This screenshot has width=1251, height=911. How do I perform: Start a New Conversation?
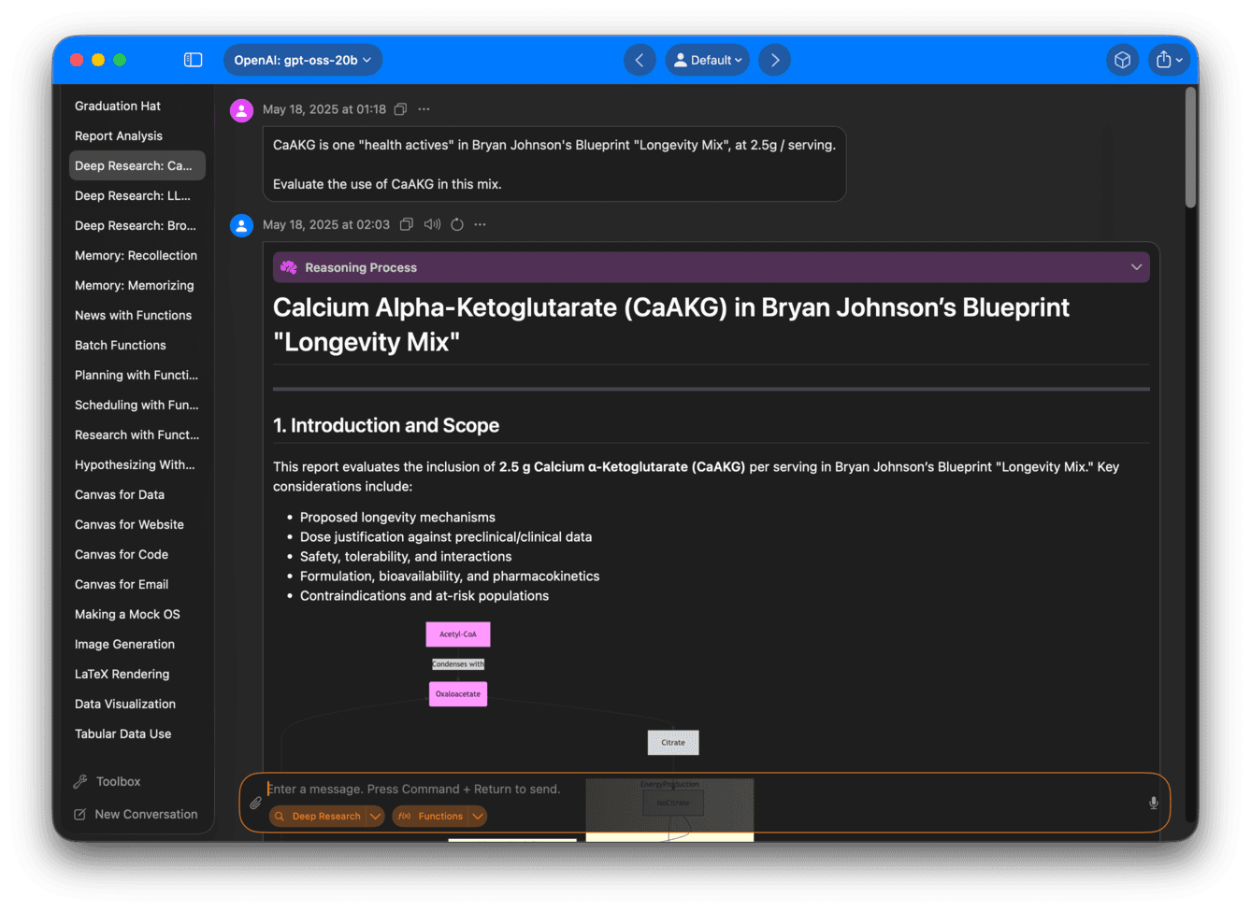(x=137, y=814)
